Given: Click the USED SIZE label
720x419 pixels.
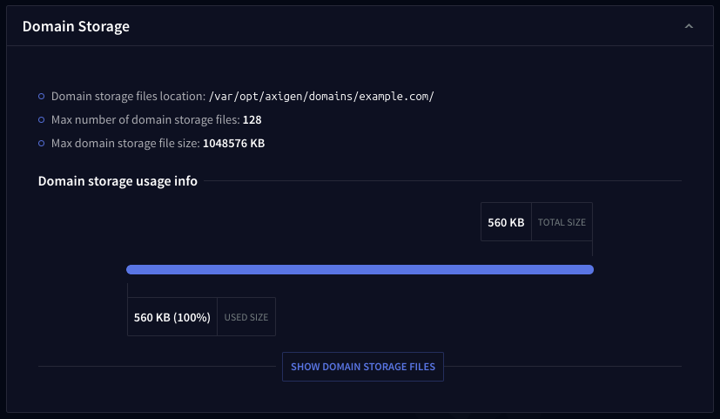Looking at the screenshot, I should pyautogui.click(x=246, y=317).
